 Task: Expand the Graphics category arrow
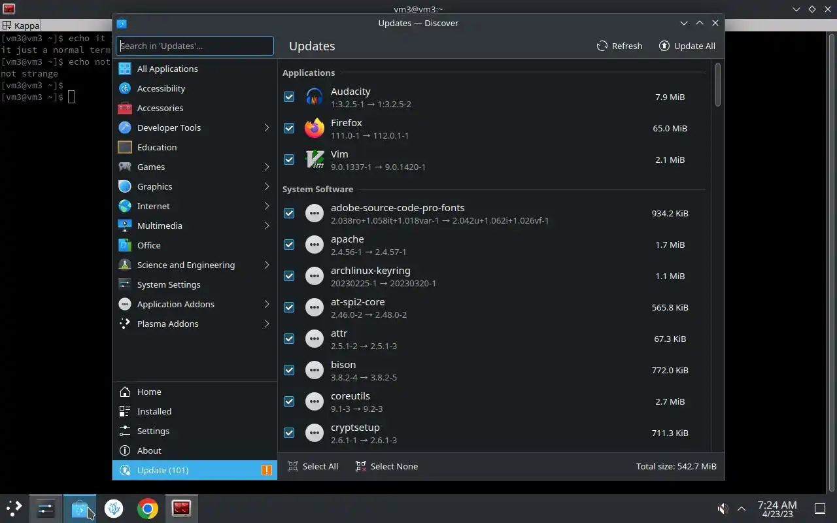tap(267, 186)
